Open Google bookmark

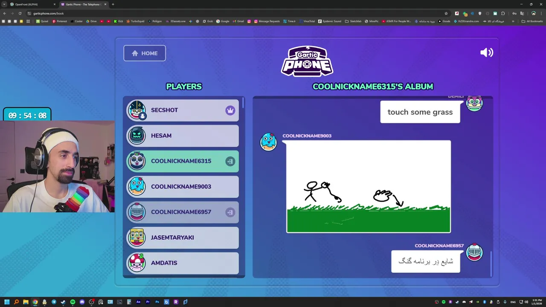pyautogui.click(x=223, y=21)
